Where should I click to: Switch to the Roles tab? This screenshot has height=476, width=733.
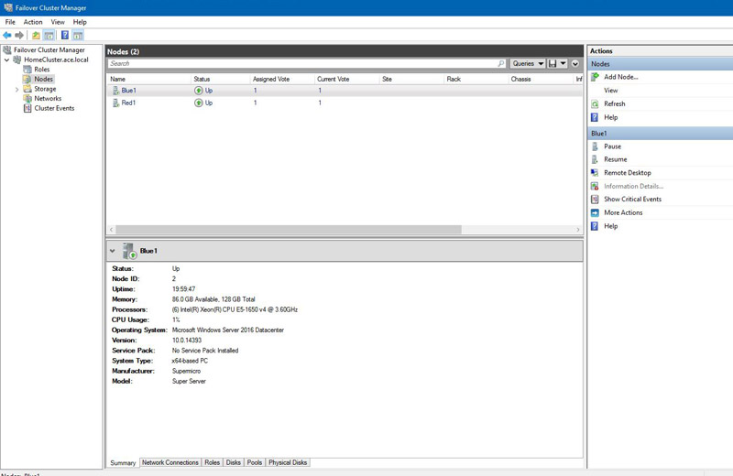pos(213,462)
